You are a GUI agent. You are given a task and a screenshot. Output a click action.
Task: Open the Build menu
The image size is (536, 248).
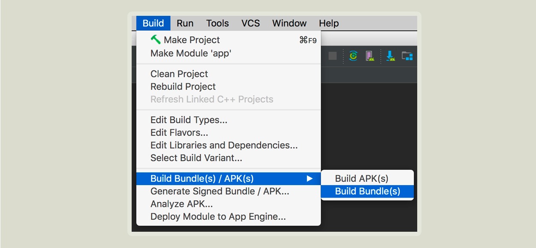pos(154,23)
